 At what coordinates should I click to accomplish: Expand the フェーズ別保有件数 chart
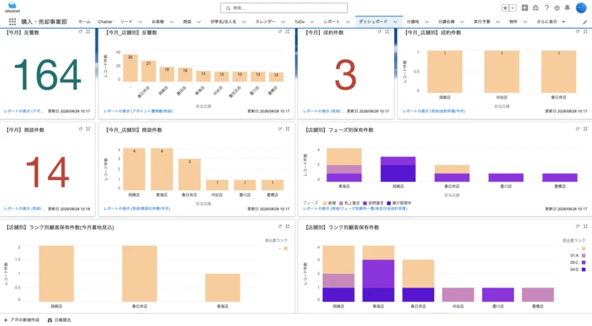(585, 129)
